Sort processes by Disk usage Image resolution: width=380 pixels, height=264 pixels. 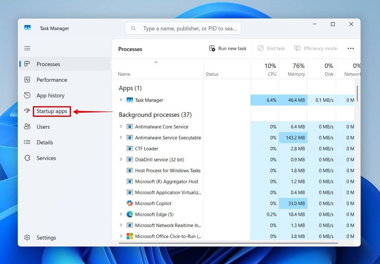click(322, 69)
